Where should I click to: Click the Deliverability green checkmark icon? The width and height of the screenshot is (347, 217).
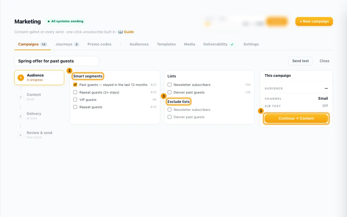[232, 44]
